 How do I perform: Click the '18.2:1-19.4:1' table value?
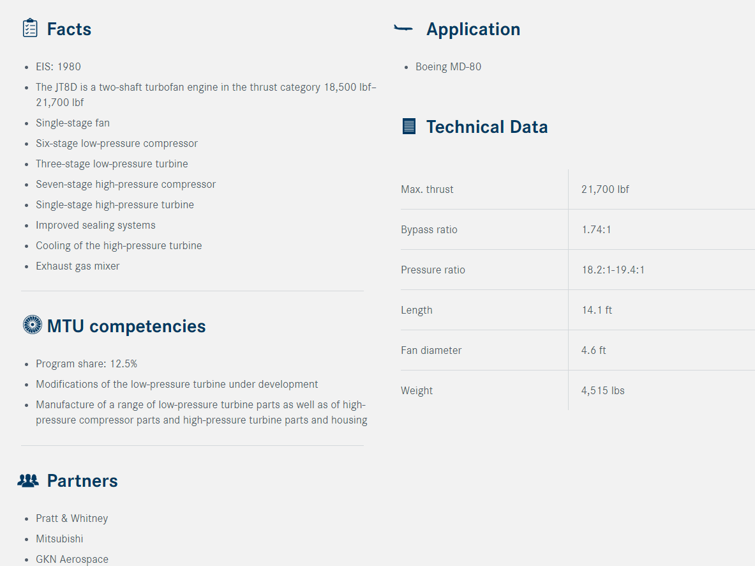pyautogui.click(x=613, y=270)
